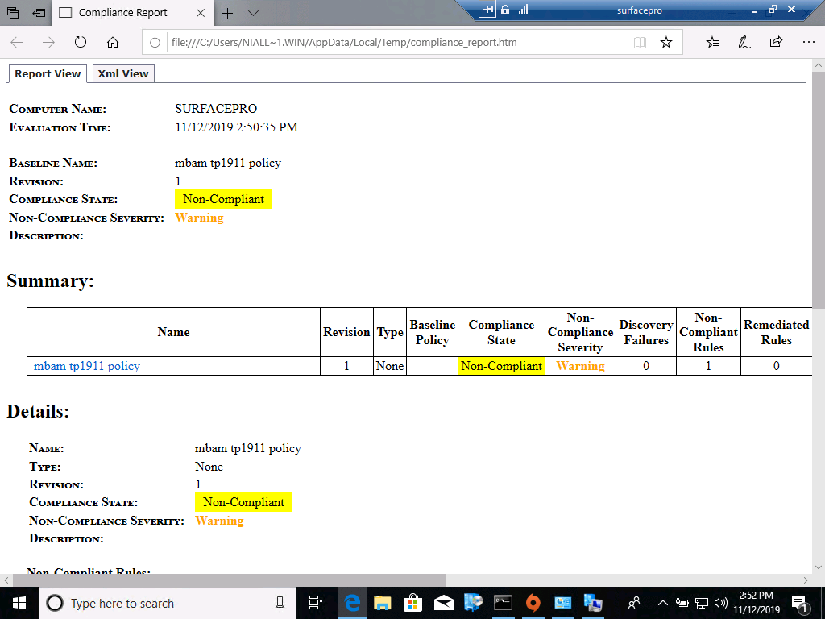
Task: Close the Compliance Report browser tab
Action: [x=201, y=13]
